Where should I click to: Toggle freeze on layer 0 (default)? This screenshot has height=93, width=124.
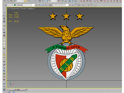pyautogui.click(x=10, y=5)
